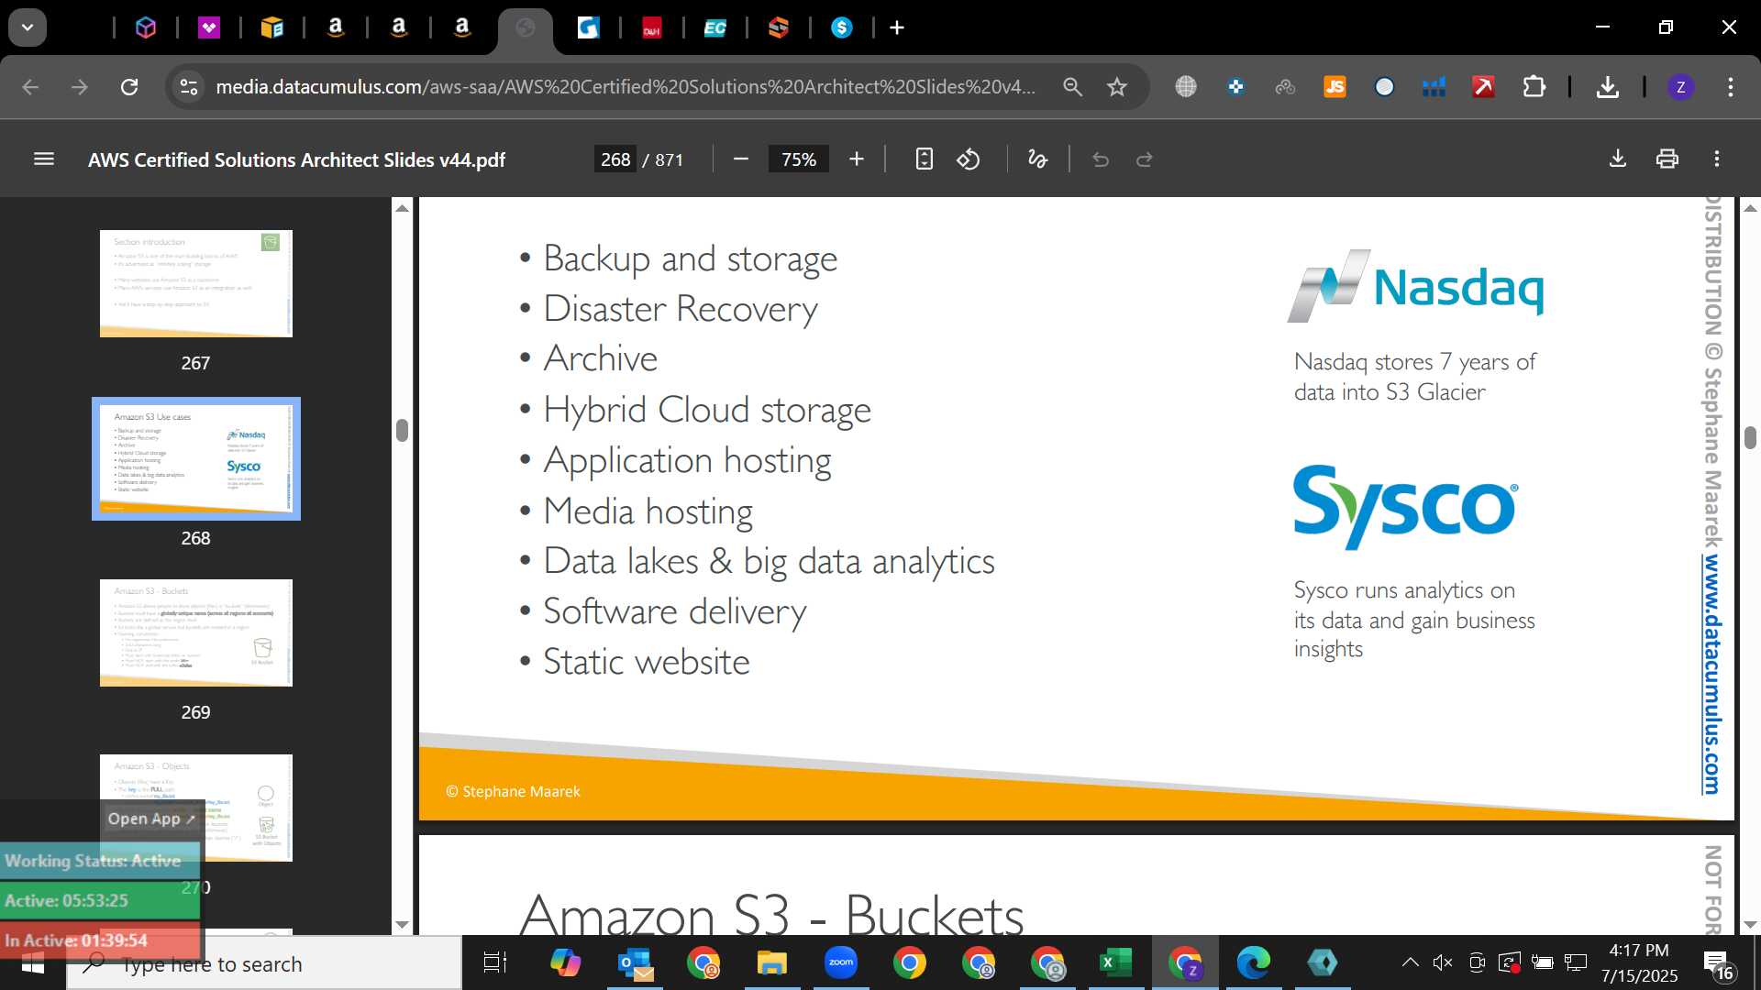Switch to the third Amazon tab
1761x990 pixels.
coord(462,27)
